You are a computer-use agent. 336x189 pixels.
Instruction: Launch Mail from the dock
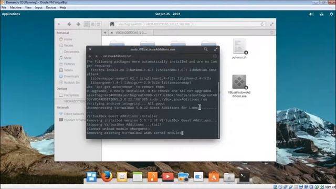(122, 177)
